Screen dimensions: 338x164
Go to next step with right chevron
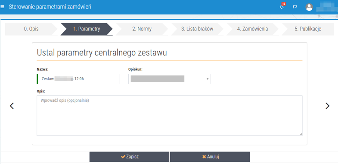pos(327,106)
